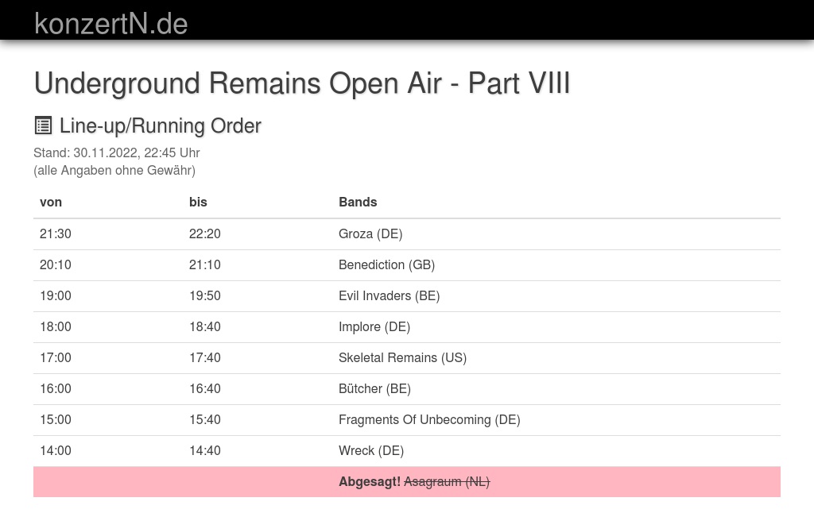Click the 21:30 start time cell

(x=56, y=234)
